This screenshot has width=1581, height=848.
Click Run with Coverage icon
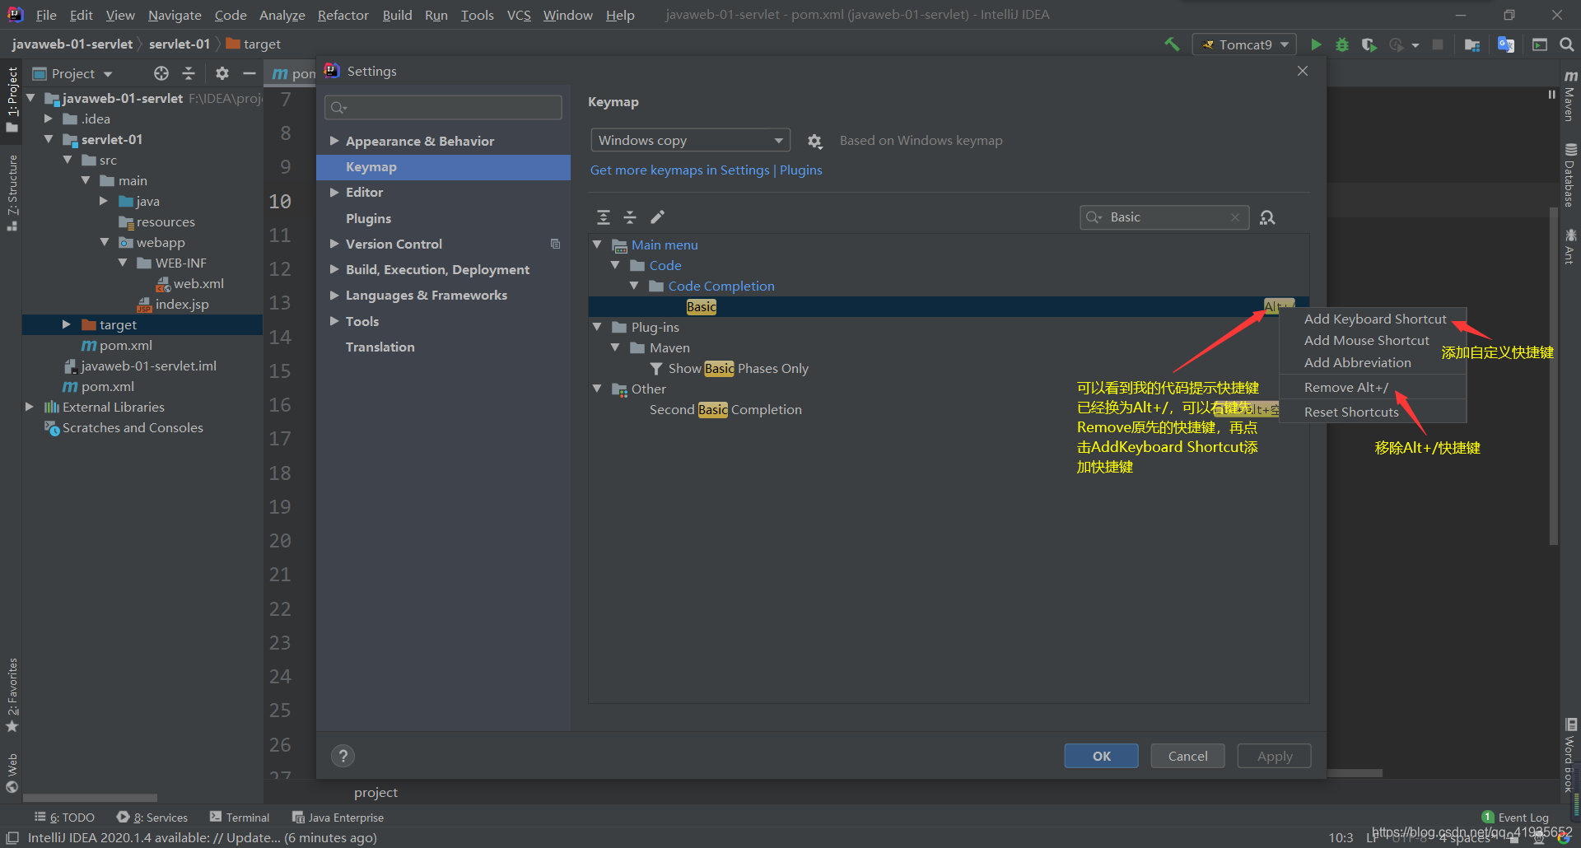(x=1369, y=44)
